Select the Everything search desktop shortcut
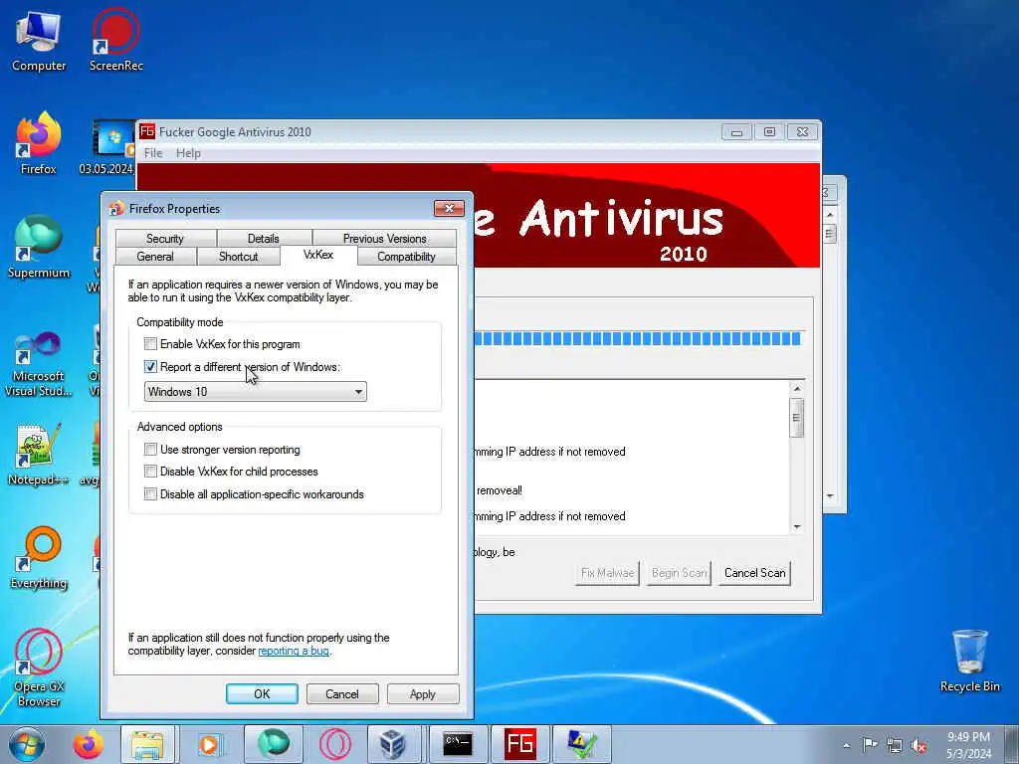Viewport: 1019px width, 764px height. pyautogui.click(x=39, y=558)
